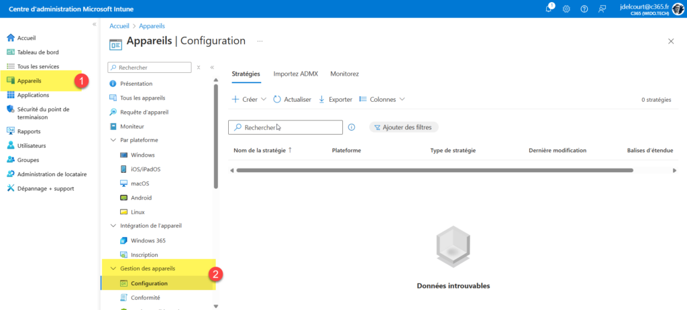
Task: Open the notifications bell icon
Action: click(549, 9)
